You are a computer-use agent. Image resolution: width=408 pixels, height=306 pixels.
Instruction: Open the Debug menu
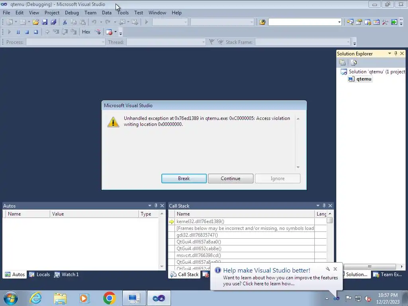[x=72, y=12]
